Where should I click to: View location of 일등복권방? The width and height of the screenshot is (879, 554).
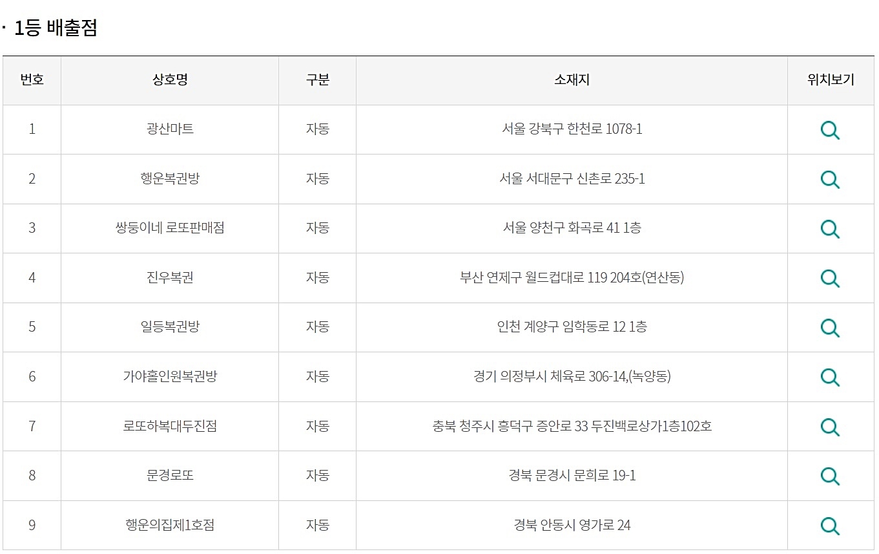[830, 328]
